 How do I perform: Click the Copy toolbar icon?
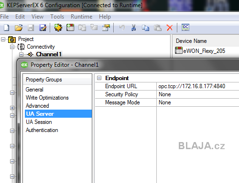pos(145,28)
